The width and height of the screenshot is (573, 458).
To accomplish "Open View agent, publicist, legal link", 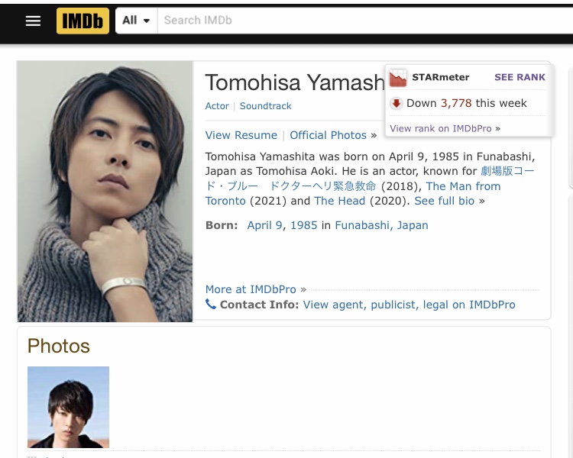I will 410,305.
